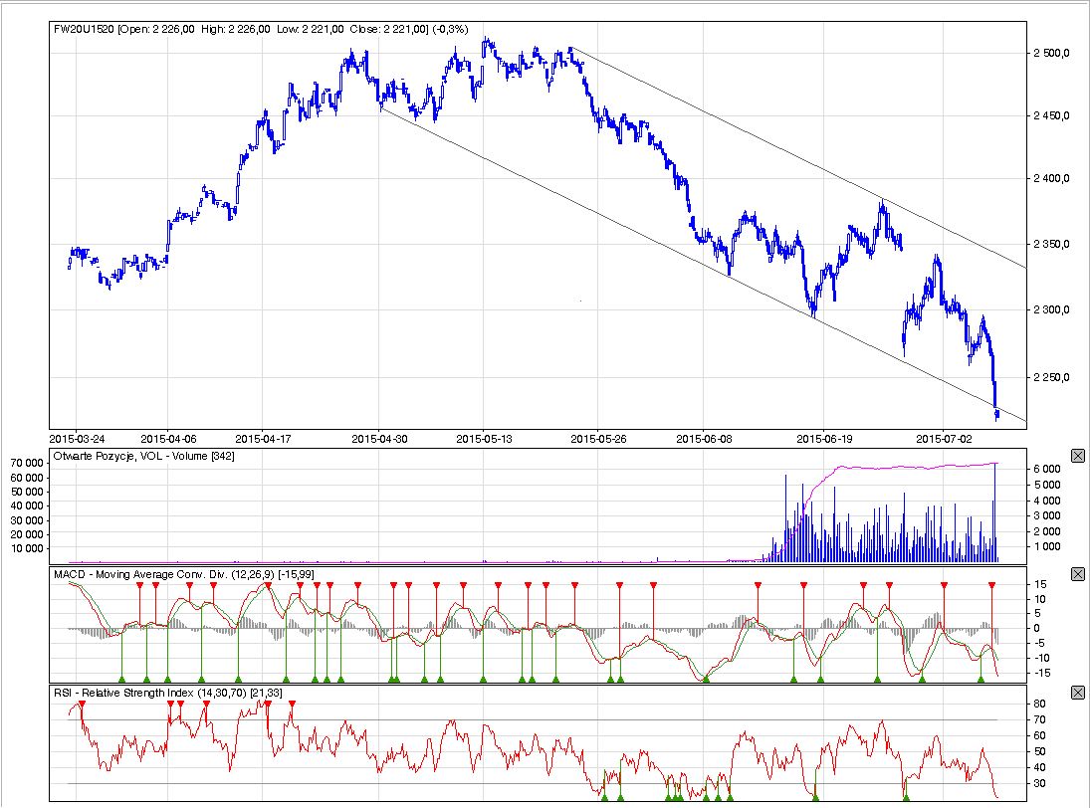Click the 2 300,0 price axis label
Image resolution: width=1090 pixels, height=808 pixels.
click(x=1051, y=309)
